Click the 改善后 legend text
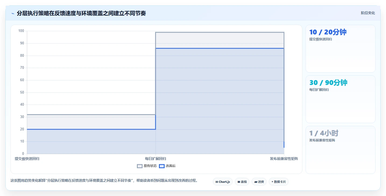The height and width of the screenshot is (196, 386). click(171, 166)
